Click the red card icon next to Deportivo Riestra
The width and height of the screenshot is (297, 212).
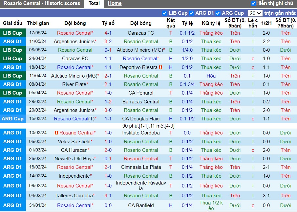(x=160, y=67)
